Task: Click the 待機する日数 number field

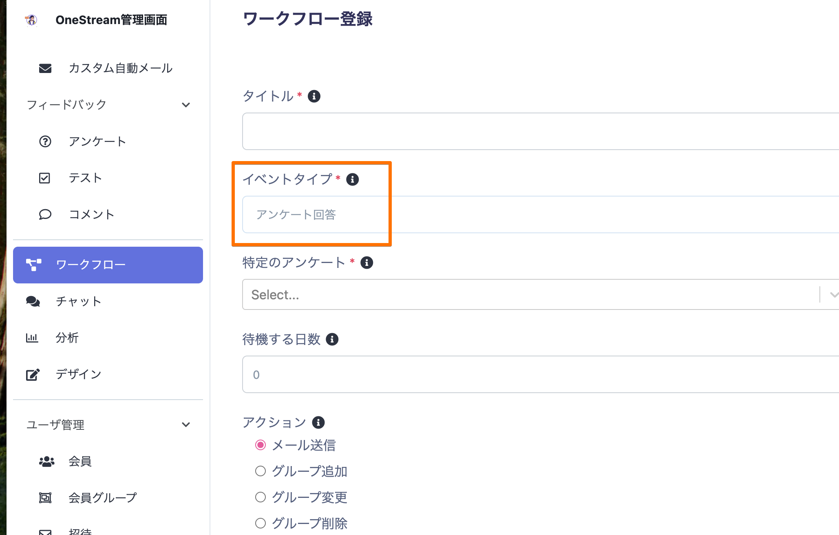Action: 530,374
